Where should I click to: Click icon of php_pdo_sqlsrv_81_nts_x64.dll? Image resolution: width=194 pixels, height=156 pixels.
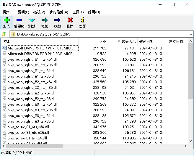(x=4, y=59)
